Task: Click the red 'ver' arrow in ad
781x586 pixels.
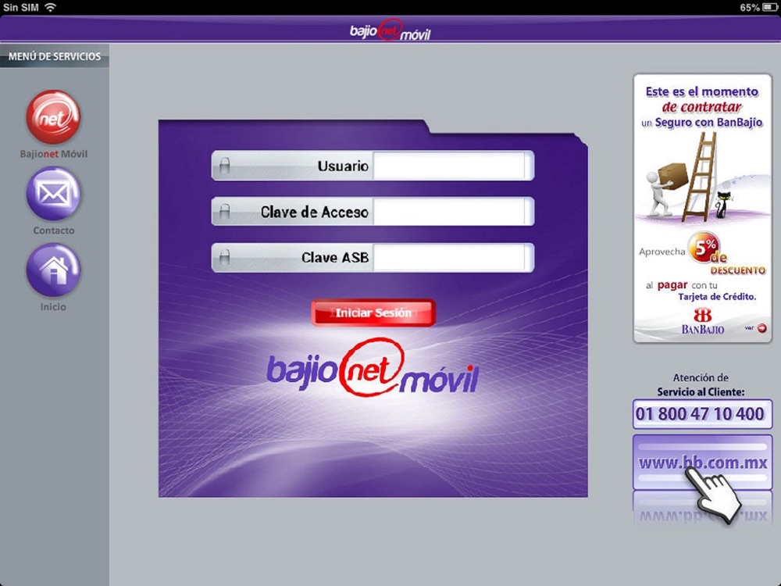Action: click(762, 328)
